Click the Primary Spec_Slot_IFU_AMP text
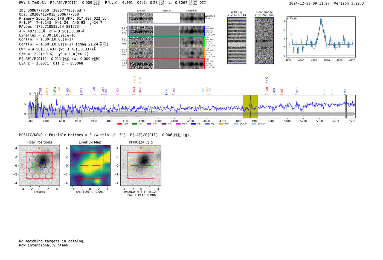Viewport: 383px width, 260px height. 63,19
